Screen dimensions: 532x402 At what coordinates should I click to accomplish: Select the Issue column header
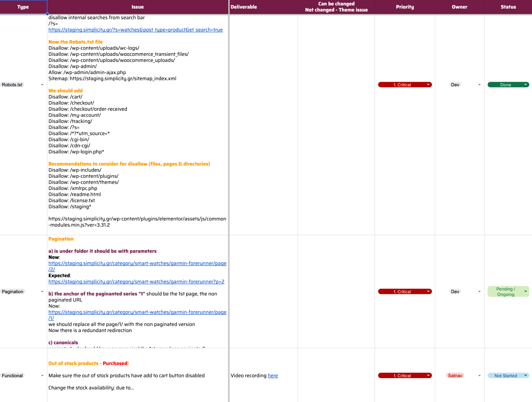pyautogui.click(x=137, y=7)
